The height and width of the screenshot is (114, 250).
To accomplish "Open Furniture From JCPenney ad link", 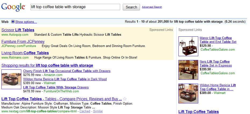I will tap(23, 41).
